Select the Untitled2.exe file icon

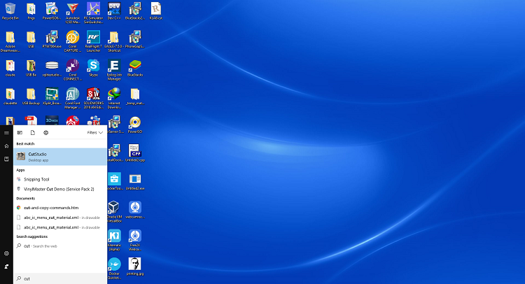(135, 182)
